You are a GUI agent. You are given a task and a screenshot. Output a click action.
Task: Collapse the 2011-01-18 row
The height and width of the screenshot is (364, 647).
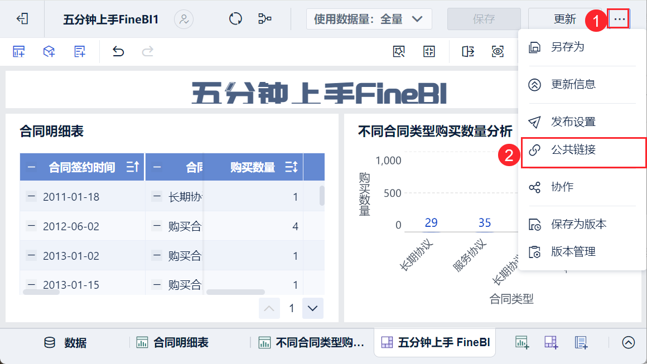pos(31,196)
